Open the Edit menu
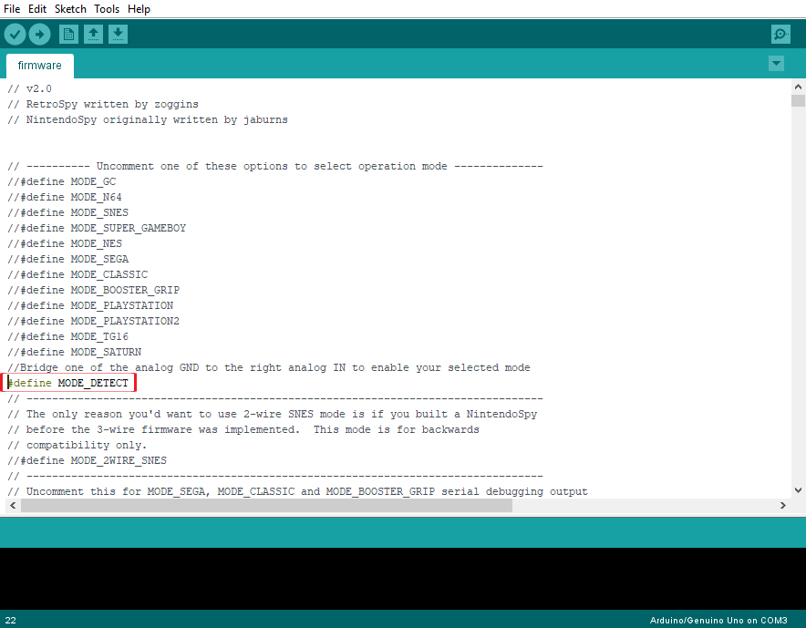Image resolution: width=806 pixels, height=628 pixels. coord(36,9)
